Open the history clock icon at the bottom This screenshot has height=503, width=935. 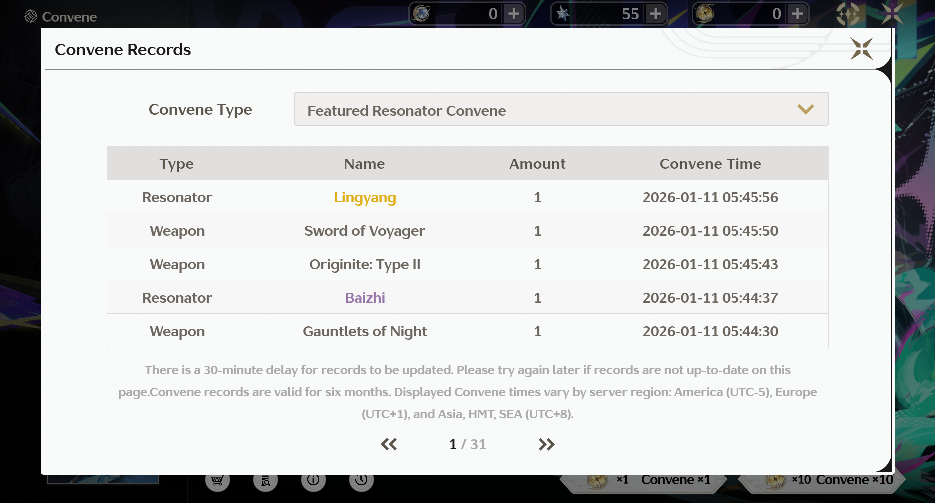tap(361, 480)
